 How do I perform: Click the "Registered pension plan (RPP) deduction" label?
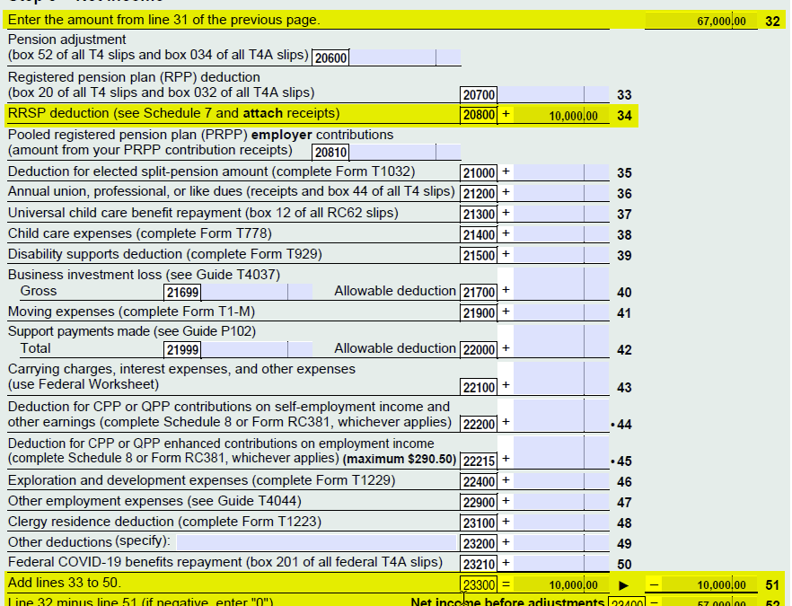tap(134, 77)
